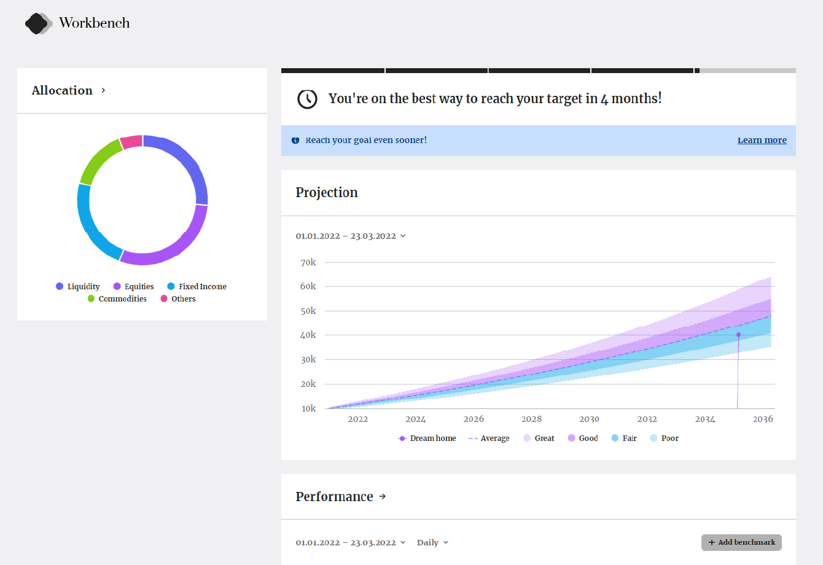
Task: Click the 2036 x-axis label
Action: point(763,419)
